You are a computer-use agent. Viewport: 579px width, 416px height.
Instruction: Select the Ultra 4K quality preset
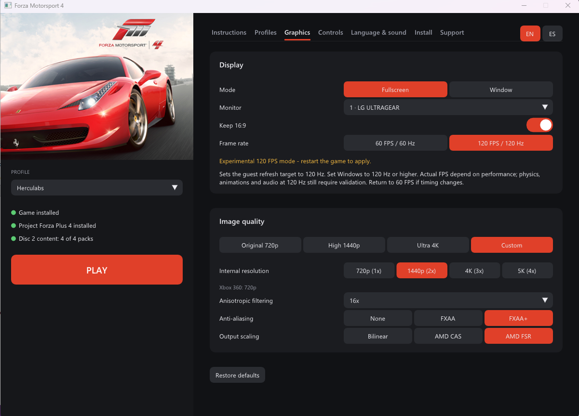point(428,245)
